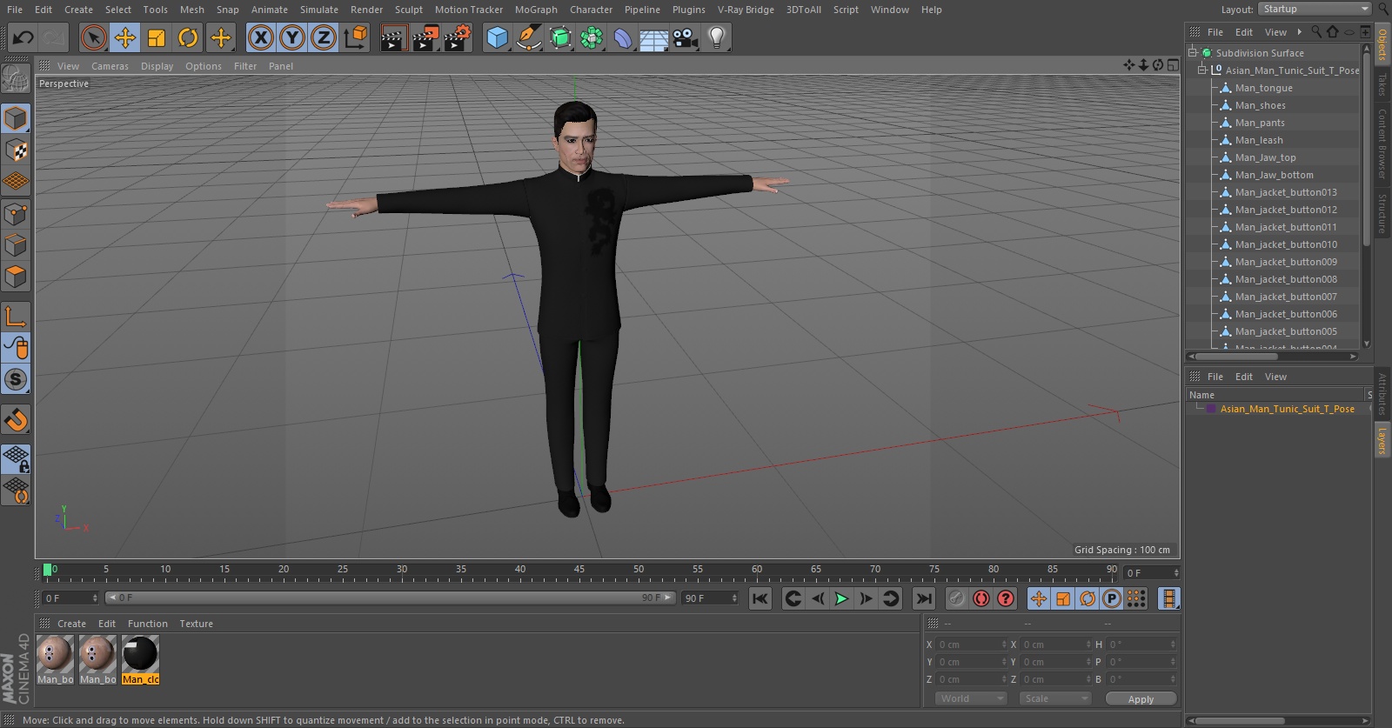1392x728 pixels.
Task: Select the first Man_bo material
Action: [55, 659]
